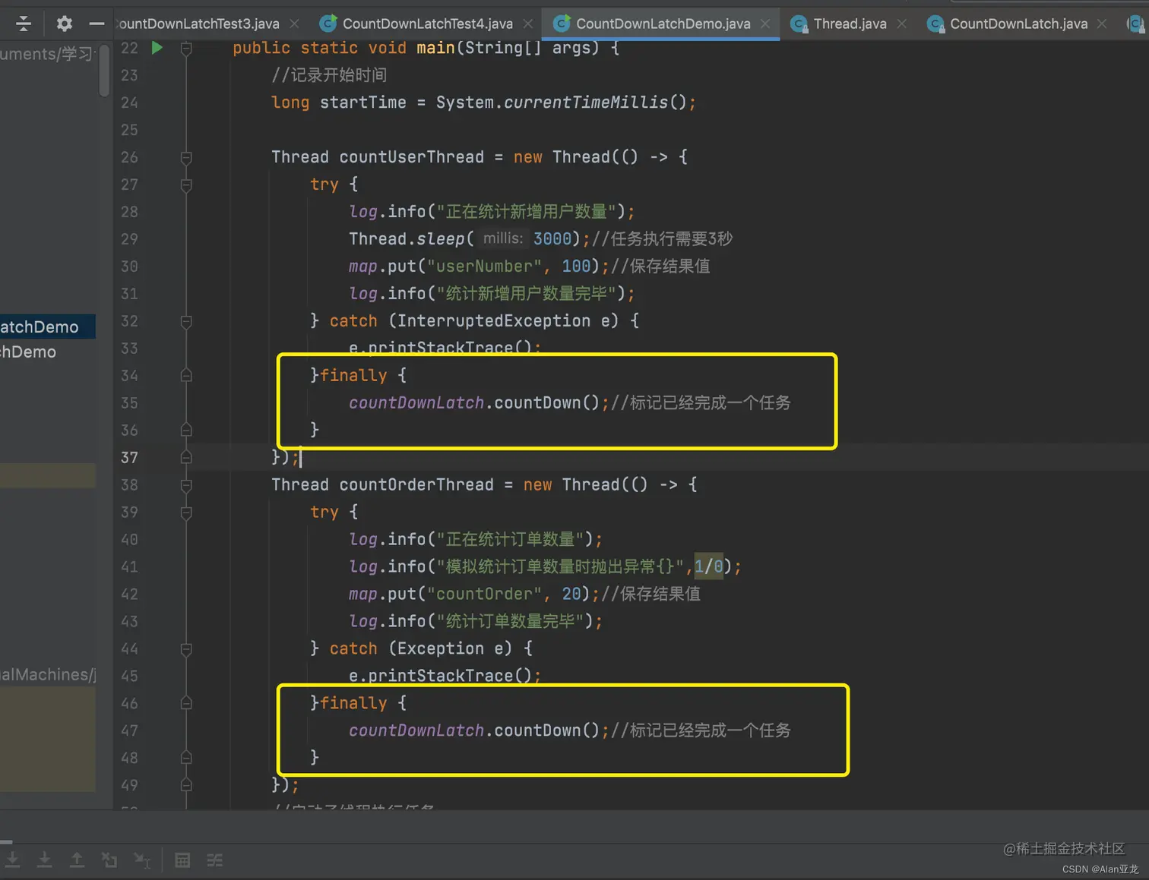This screenshot has height=880, width=1149.
Task: Click line number 47 in the gutter
Action: (129, 731)
